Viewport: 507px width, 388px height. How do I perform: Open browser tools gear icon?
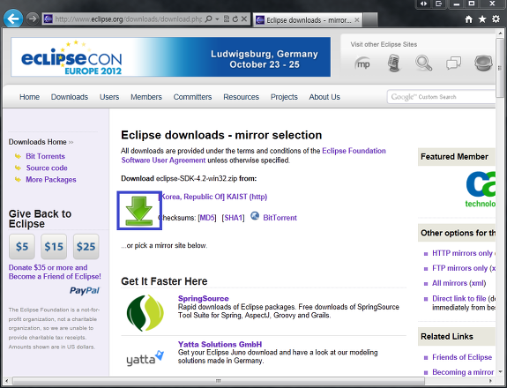coord(496,19)
